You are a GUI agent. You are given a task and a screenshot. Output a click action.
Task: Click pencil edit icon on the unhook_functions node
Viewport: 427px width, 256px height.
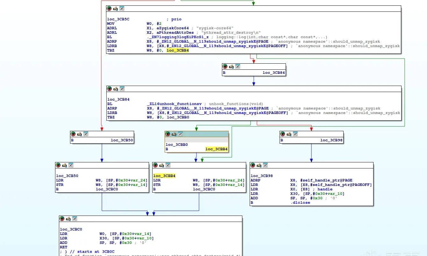pyautogui.click(x=116, y=89)
